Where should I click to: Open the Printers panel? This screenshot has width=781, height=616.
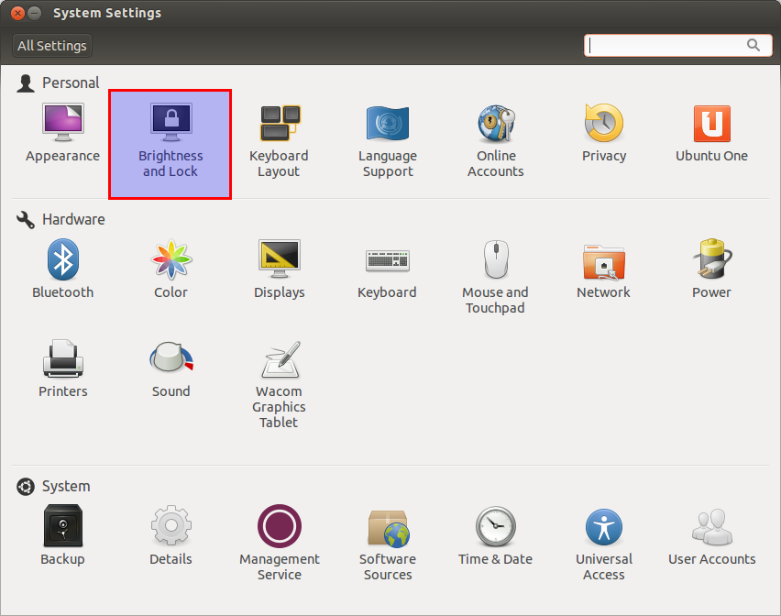coord(62,365)
